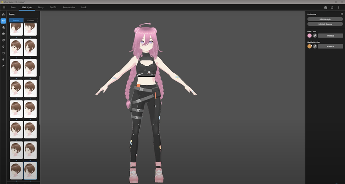Click the presets list vertical scrollbar
345x184 pixels.
coord(39,100)
